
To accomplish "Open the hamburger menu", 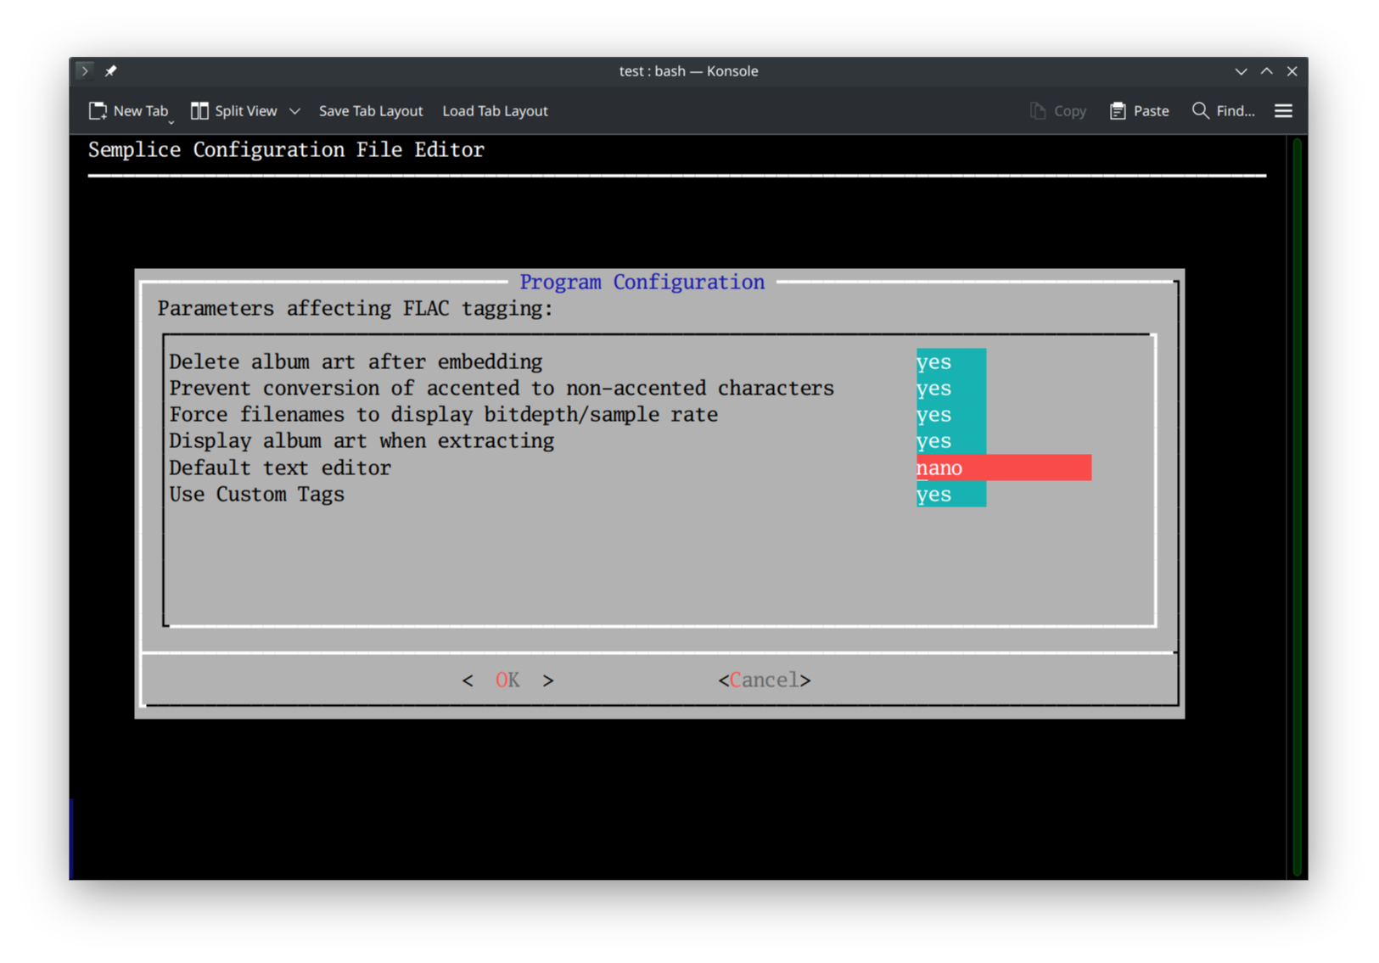I will click(x=1283, y=110).
